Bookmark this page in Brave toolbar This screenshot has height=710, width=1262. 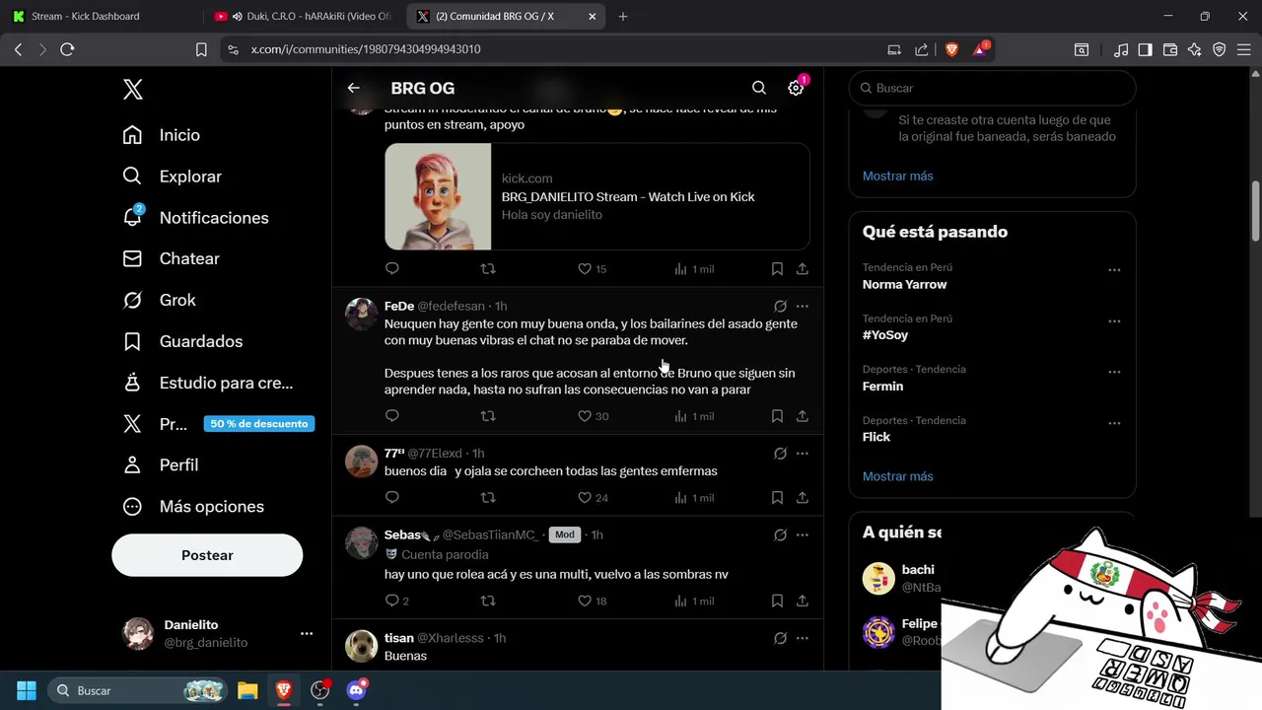(x=201, y=49)
